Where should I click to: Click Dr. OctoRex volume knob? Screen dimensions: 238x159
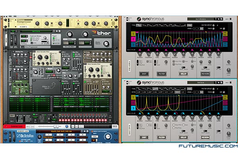108,136
